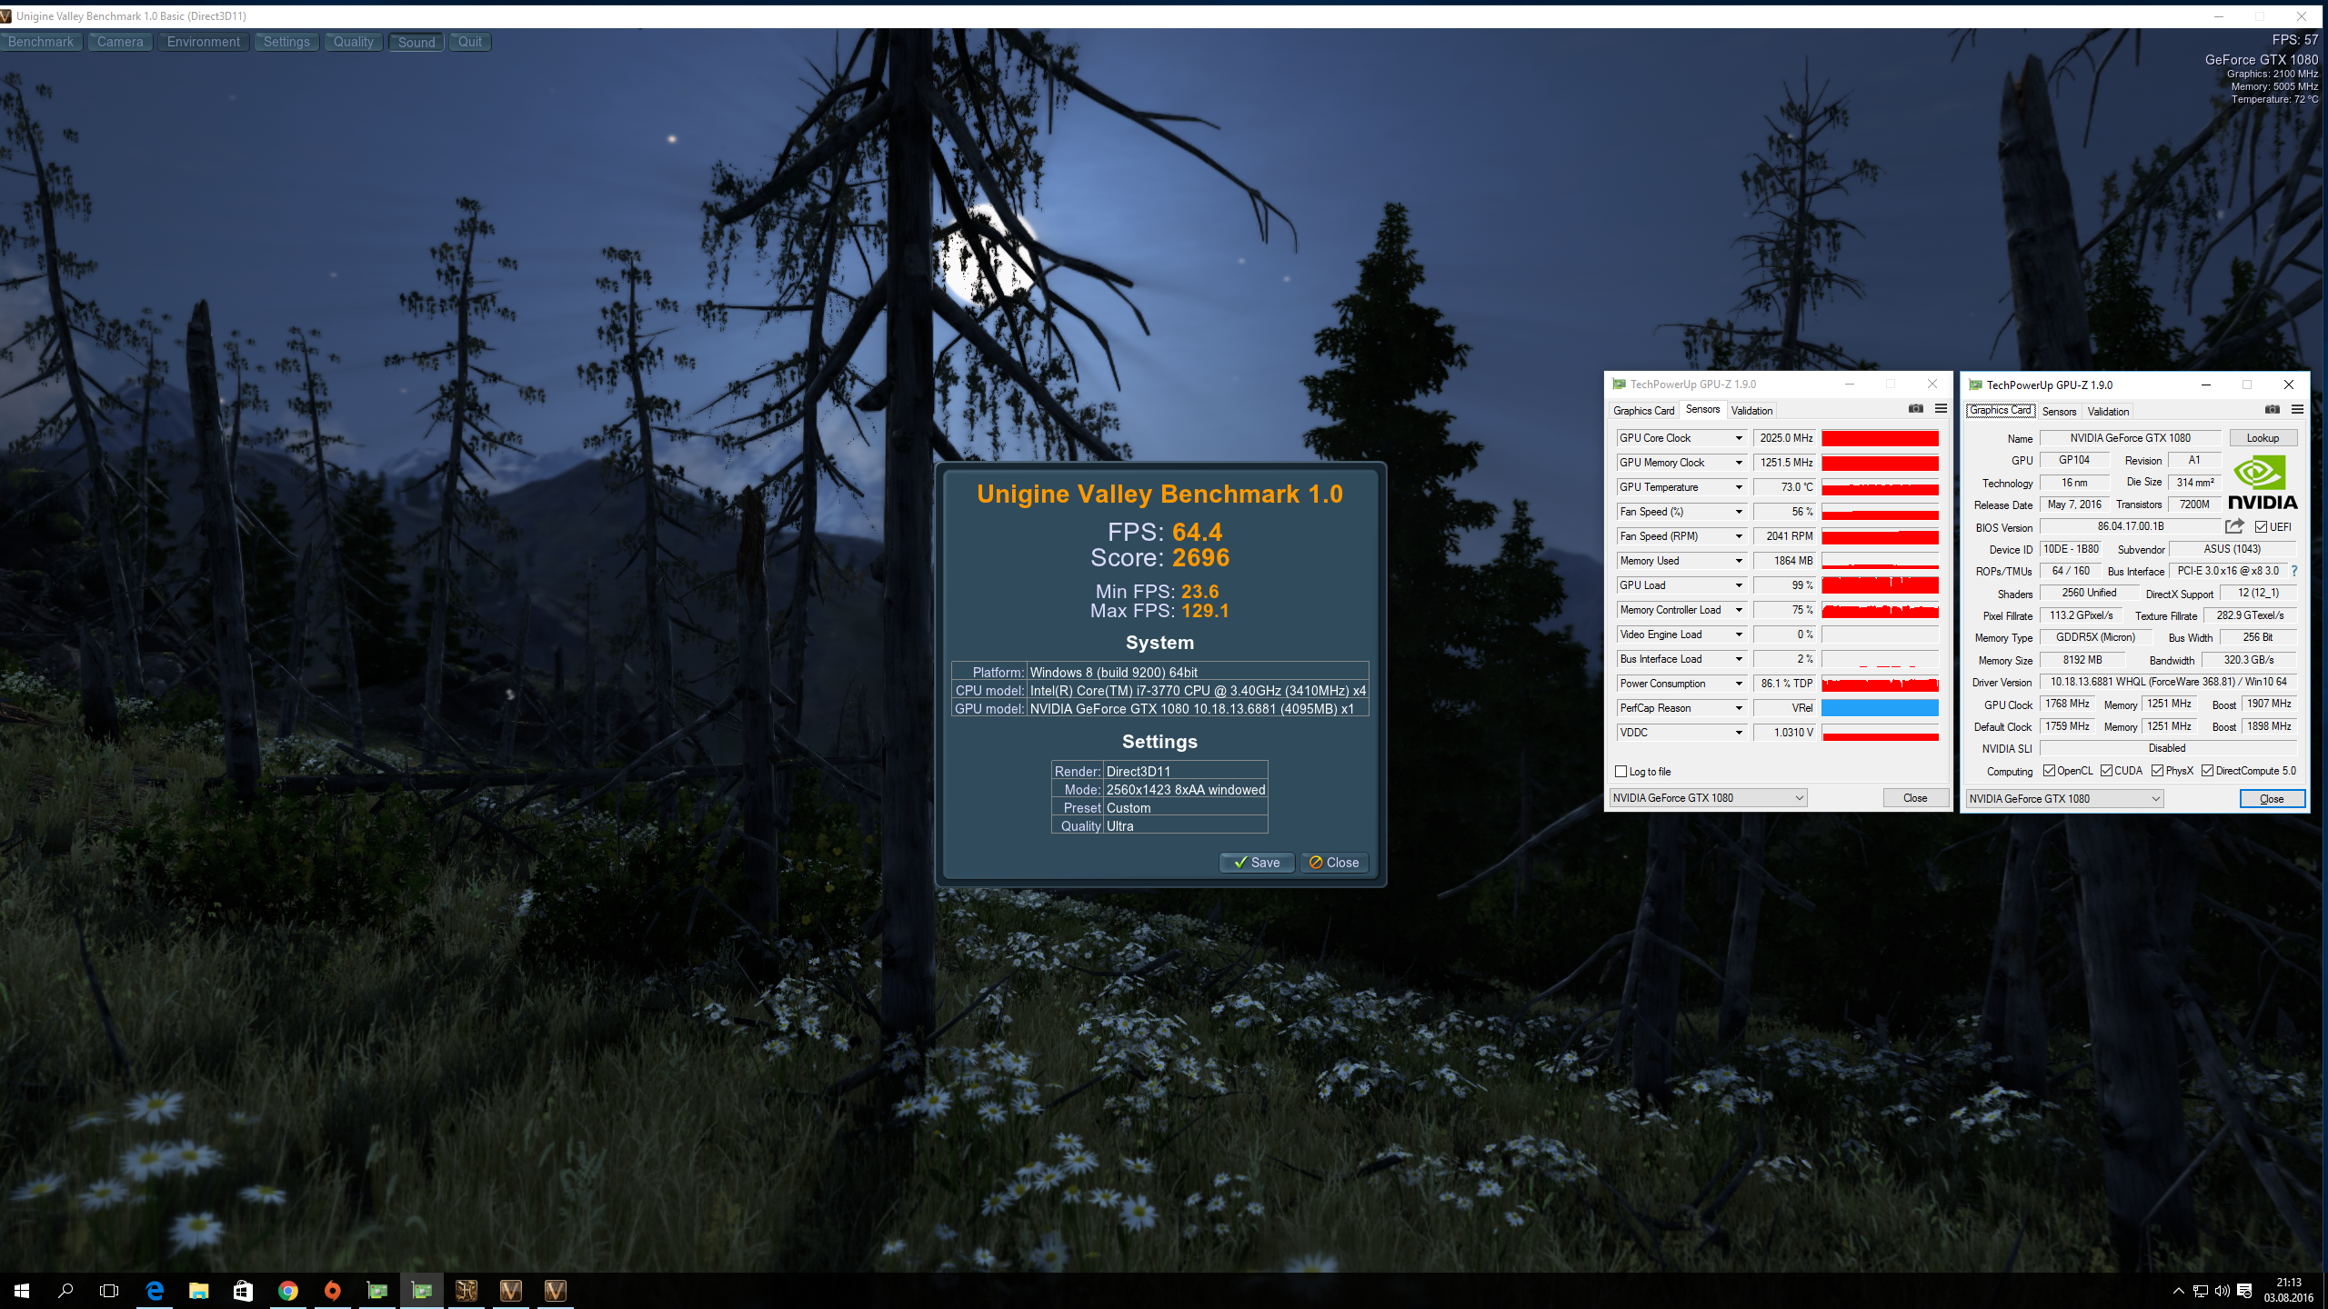Viewport: 2328px width, 1309px height.
Task: Click the NVIDIA logo in GPU-Z
Action: point(2263,483)
